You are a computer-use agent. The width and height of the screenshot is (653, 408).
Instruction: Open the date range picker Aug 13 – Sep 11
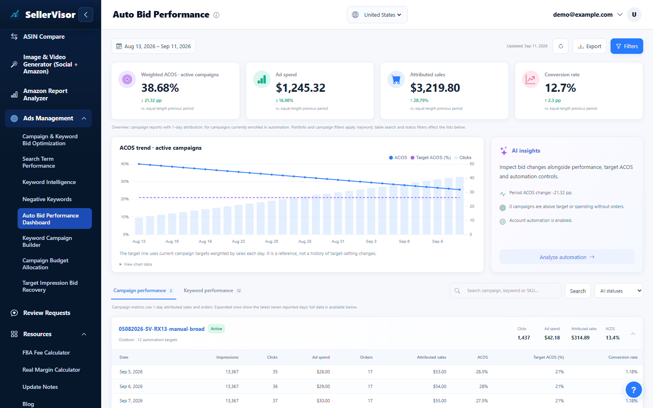[x=153, y=46]
